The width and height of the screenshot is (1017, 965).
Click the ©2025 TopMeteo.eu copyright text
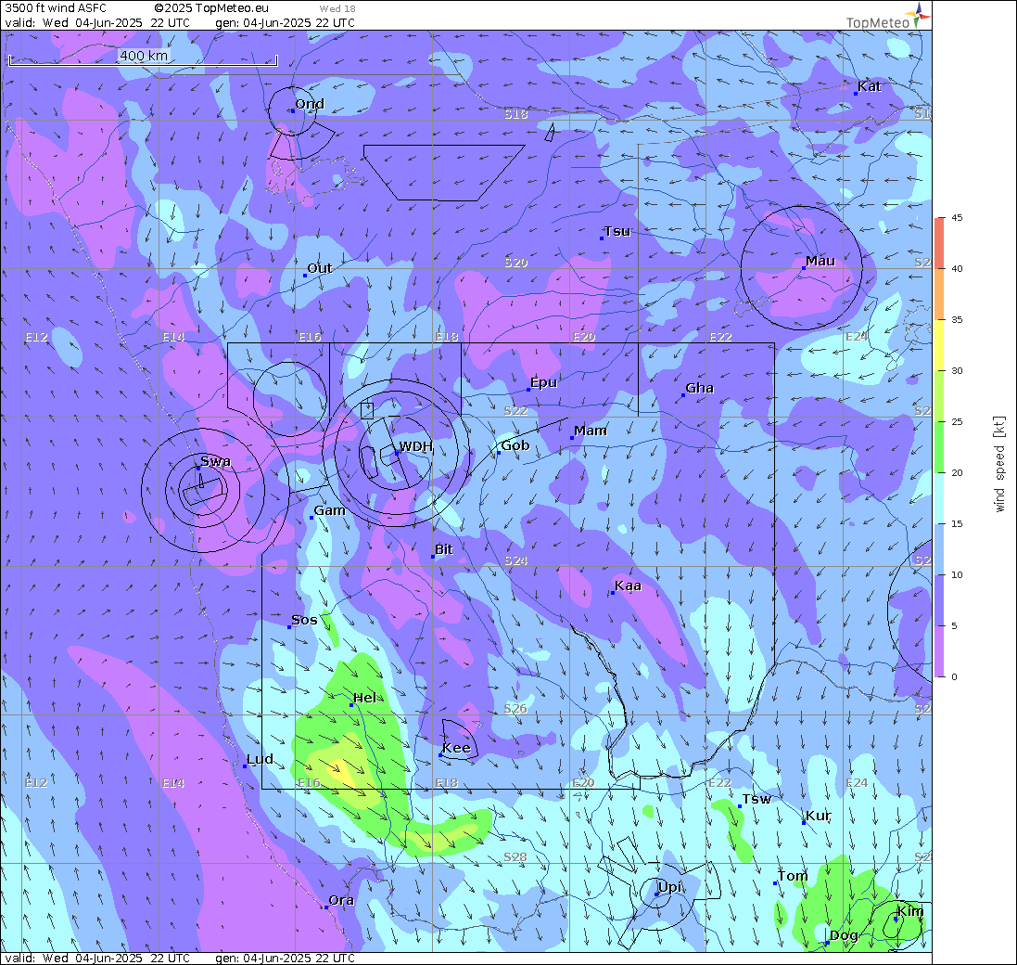click(x=211, y=8)
